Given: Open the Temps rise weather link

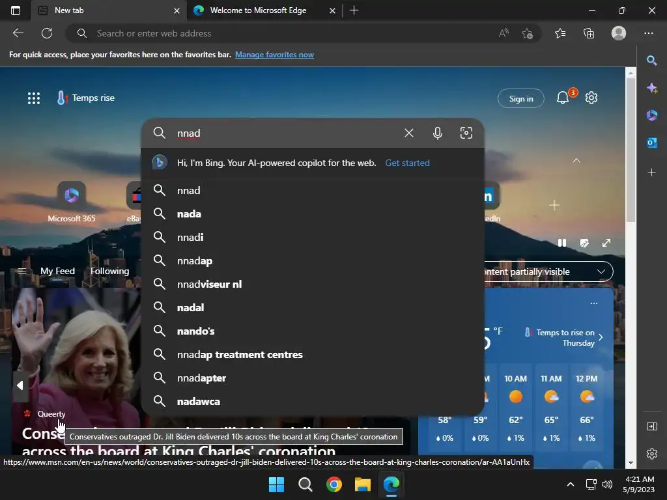Looking at the screenshot, I should (x=85, y=98).
